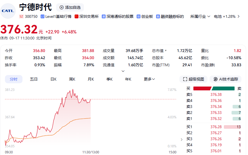Click the Level1基础行情 icon
Screen dimensions: 248x155
[43, 16]
